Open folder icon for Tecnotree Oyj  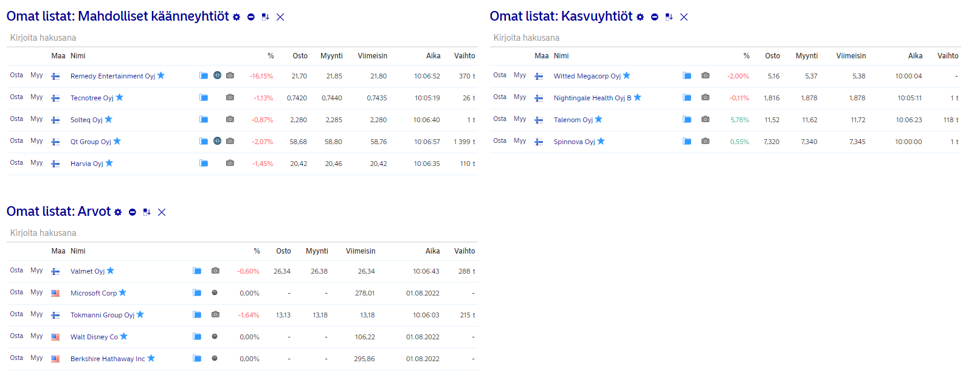[x=204, y=97]
